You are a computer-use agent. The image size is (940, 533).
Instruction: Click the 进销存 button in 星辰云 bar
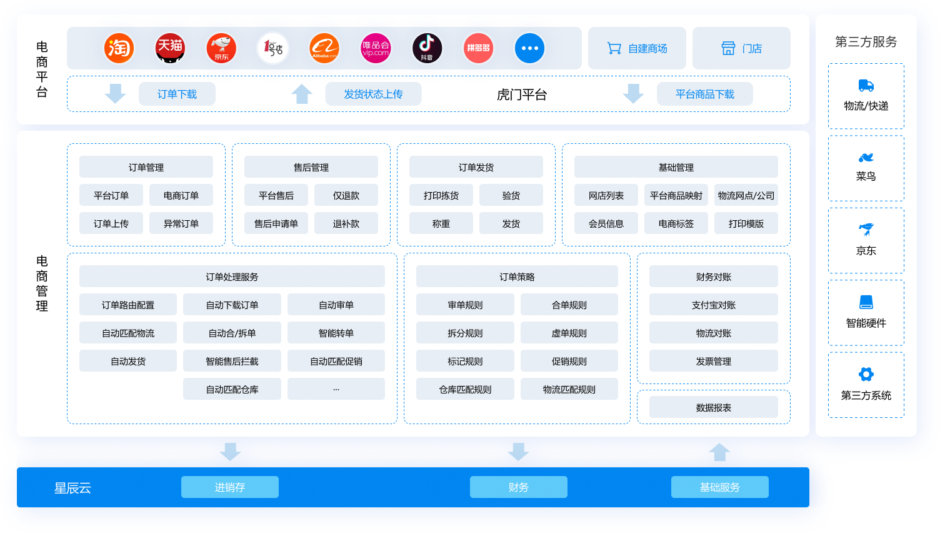point(230,487)
